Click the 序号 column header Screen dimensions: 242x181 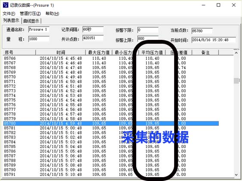(x=19, y=52)
